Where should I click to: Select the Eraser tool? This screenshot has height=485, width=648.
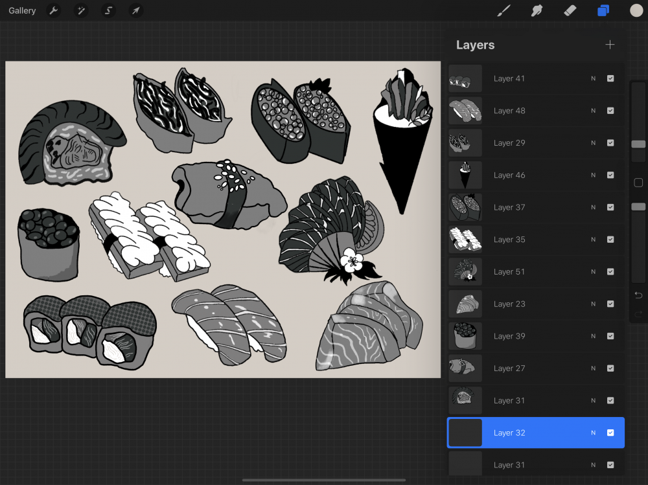point(570,11)
